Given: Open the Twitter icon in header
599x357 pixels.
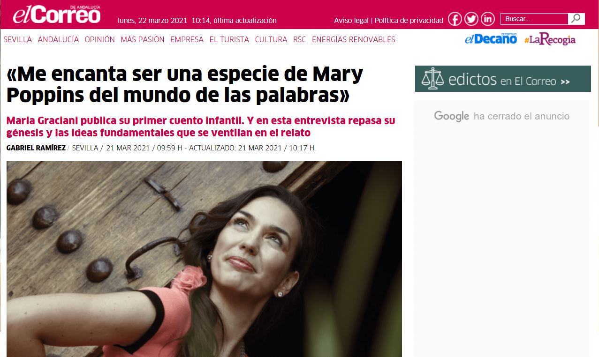Looking at the screenshot, I should pos(471,19).
